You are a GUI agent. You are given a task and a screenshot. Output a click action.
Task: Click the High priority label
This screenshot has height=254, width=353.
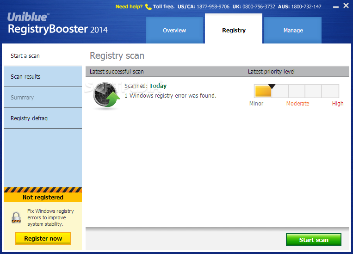pos(338,103)
